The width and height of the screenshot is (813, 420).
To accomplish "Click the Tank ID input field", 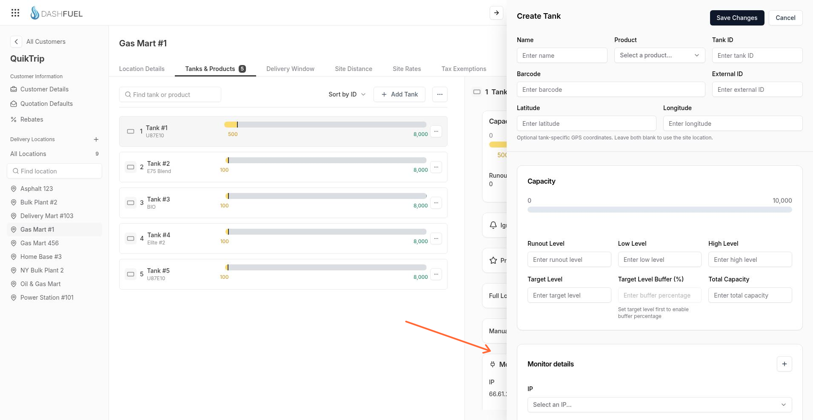I will [x=757, y=55].
